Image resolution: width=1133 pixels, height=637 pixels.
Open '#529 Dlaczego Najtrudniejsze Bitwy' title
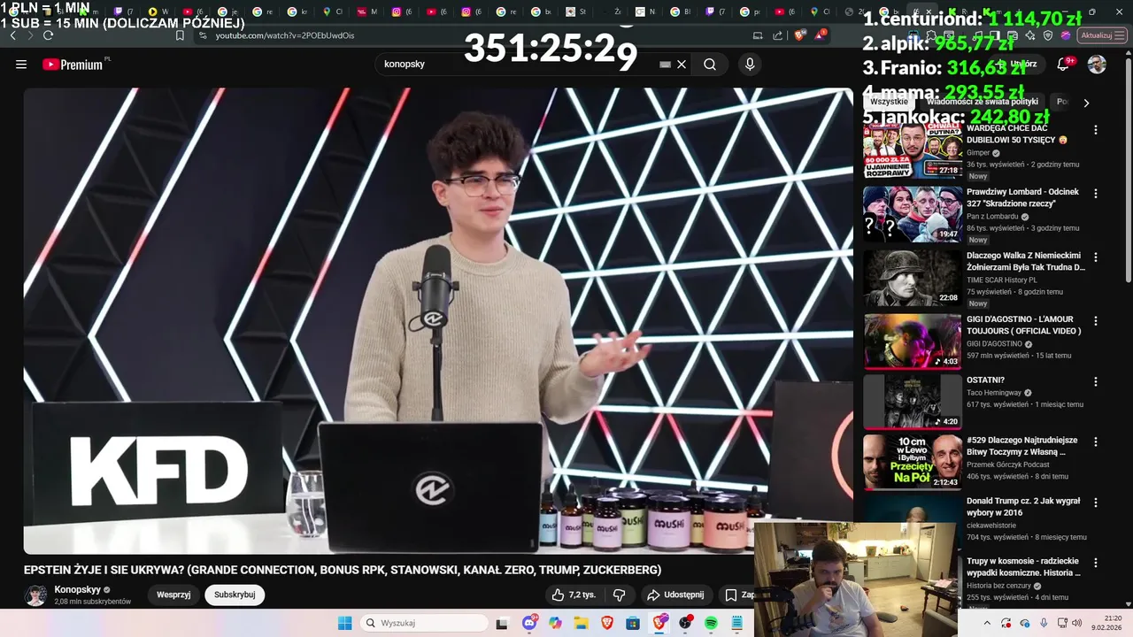tap(1022, 446)
